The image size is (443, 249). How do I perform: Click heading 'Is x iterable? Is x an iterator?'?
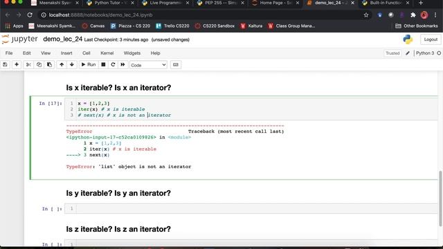click(x=118, y=88)
